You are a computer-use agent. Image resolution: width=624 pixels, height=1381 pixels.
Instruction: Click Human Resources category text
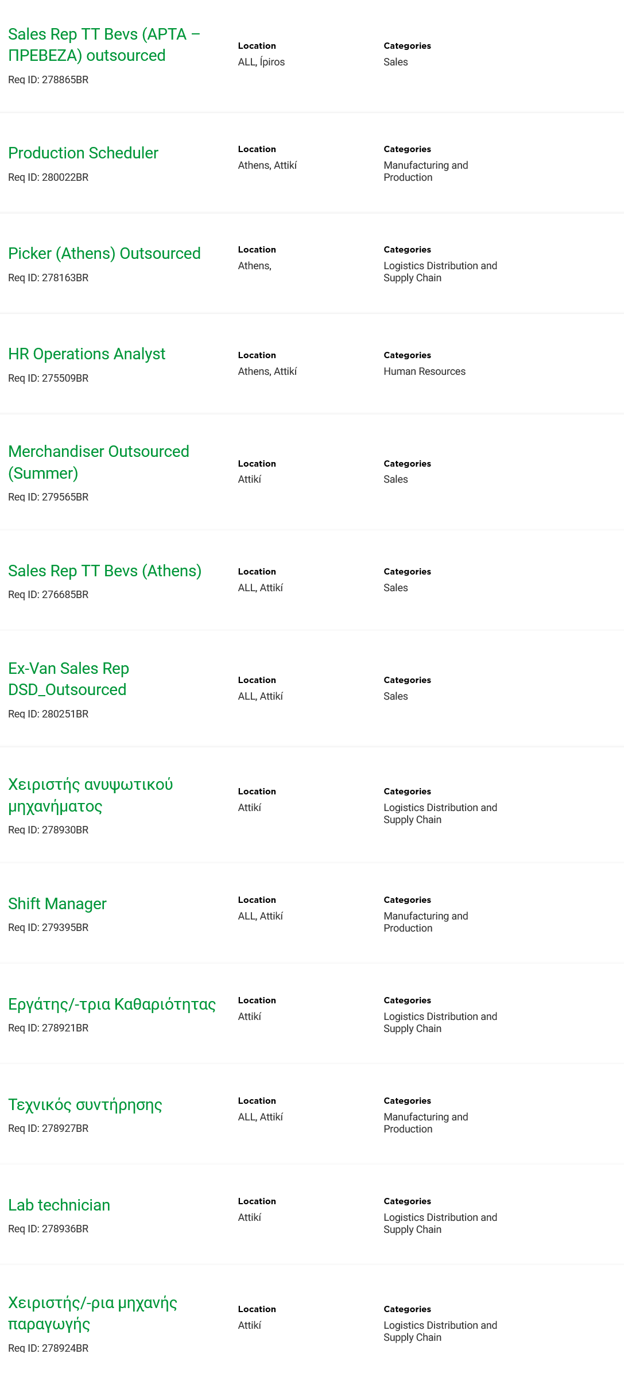[x=425, y=371]
